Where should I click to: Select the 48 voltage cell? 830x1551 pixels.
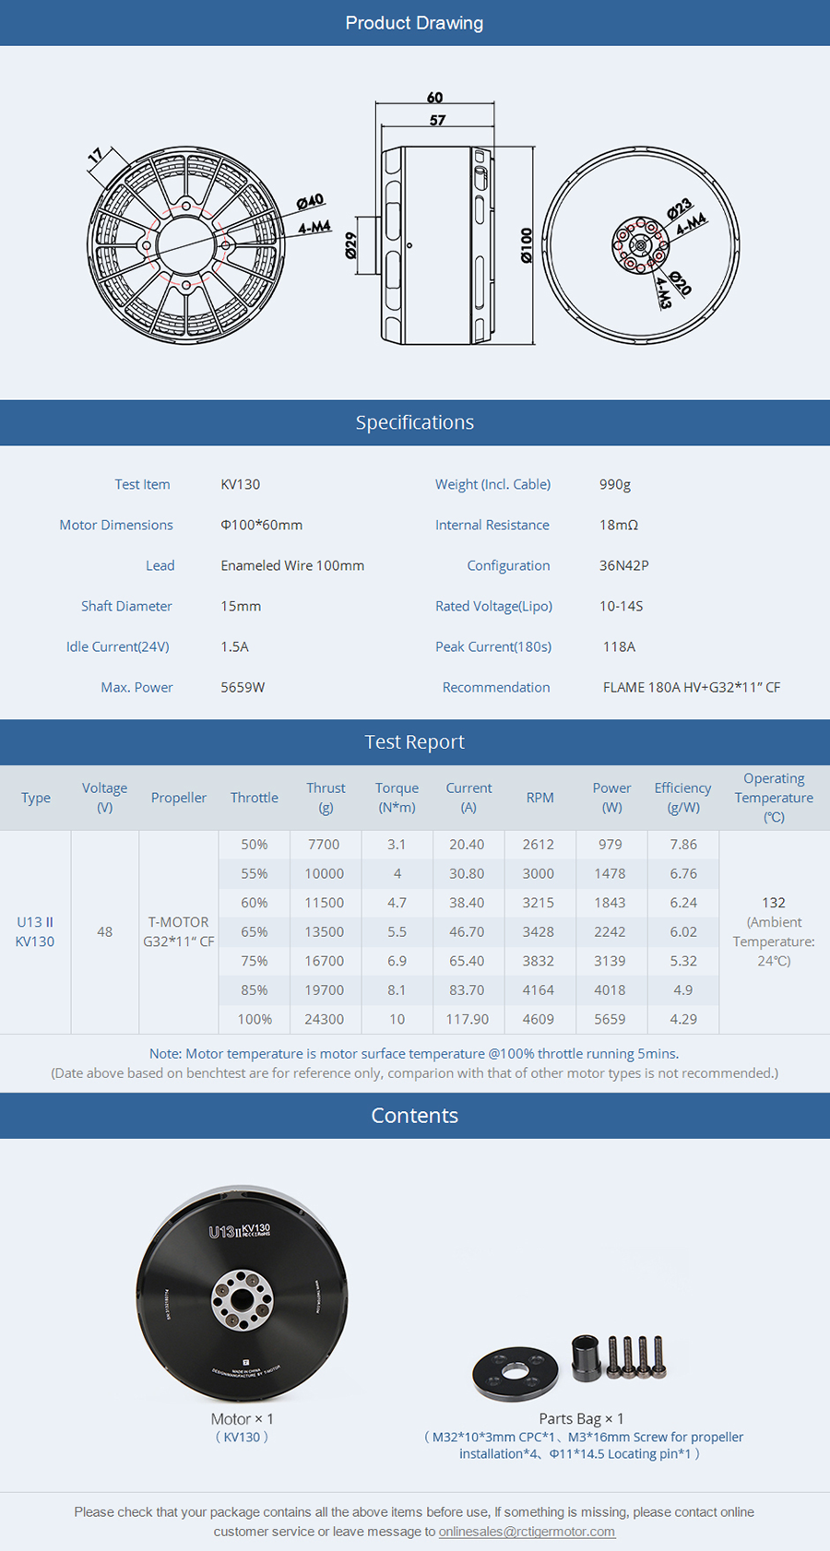pos(105,931)
